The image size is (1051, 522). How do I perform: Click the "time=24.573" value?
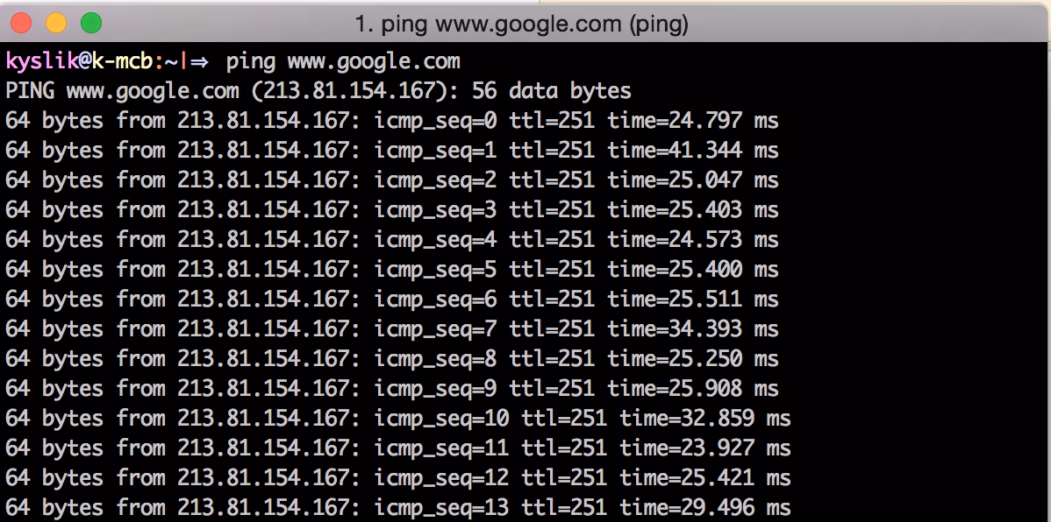tap(675, 240)
